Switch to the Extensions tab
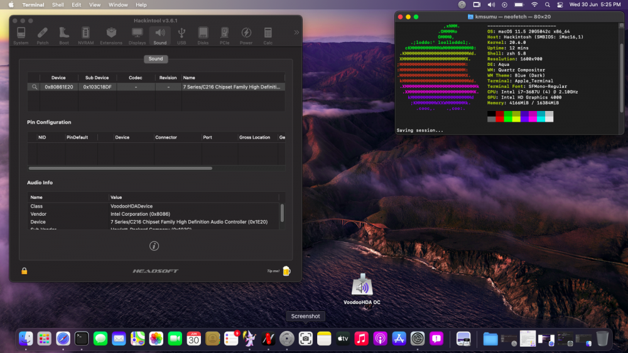The width and height of the screenshot is (628, 353). (x=111, y=36)
